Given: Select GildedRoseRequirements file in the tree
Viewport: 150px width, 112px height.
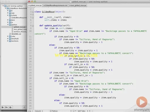Looking at the screenshot, I should click(x=19, y=17).
